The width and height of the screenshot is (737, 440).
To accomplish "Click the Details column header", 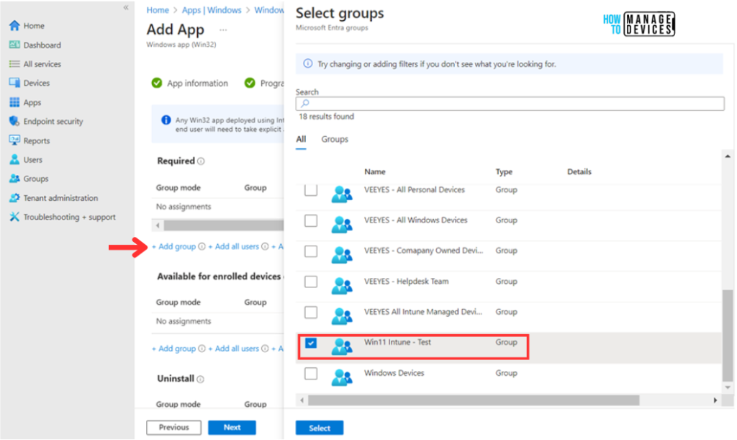I will [x=579, y=171].
